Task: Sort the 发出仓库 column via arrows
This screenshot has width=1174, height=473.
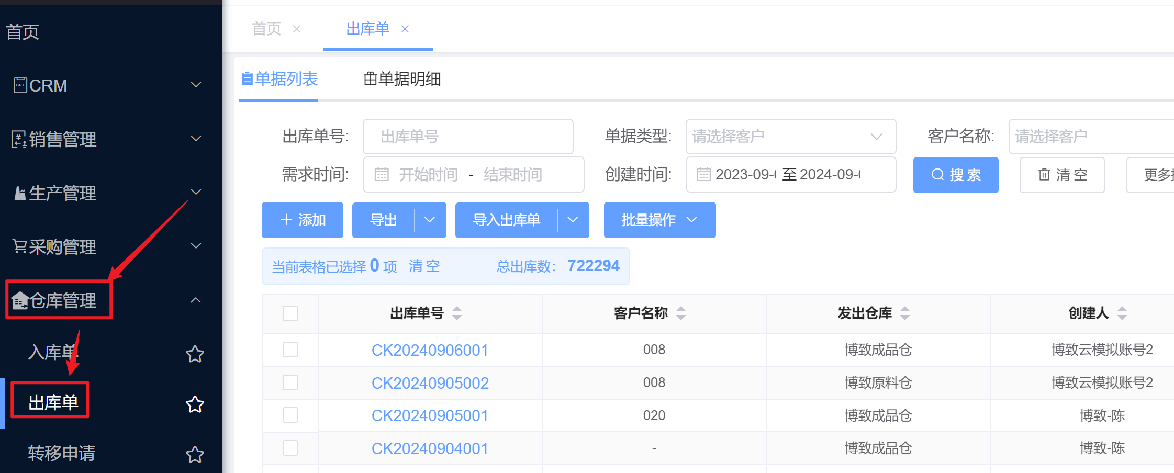Action: [905, 313]
